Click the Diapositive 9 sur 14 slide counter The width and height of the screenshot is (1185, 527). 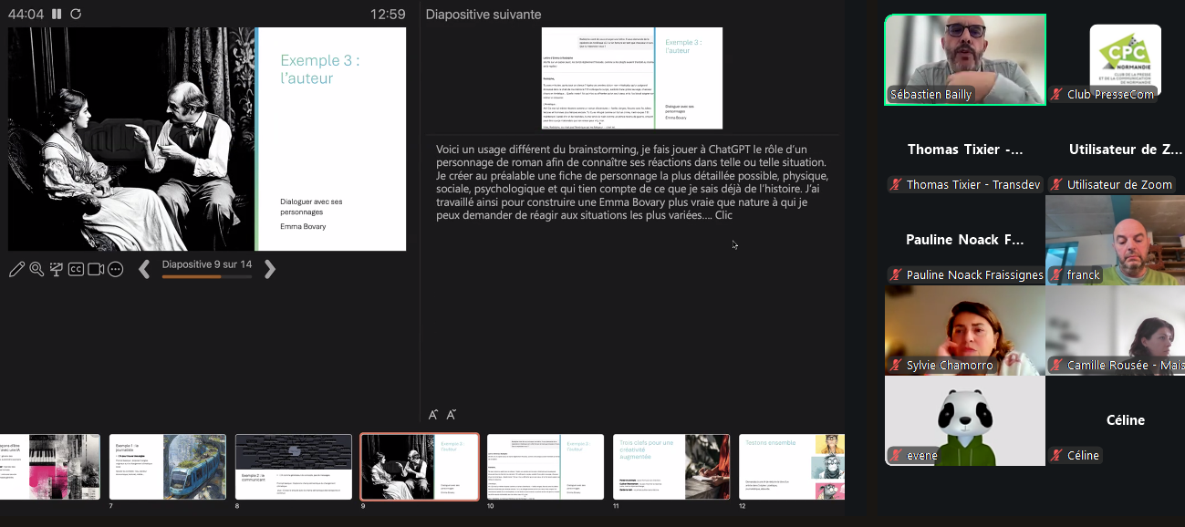tap(206, 264)
